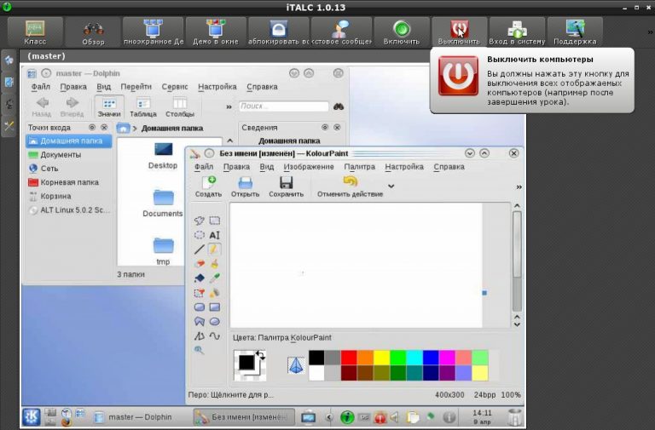The width and height of the screenshot is (655, 430).
Task: Swap foreground and background colors arrow
Action: (261, 355)
